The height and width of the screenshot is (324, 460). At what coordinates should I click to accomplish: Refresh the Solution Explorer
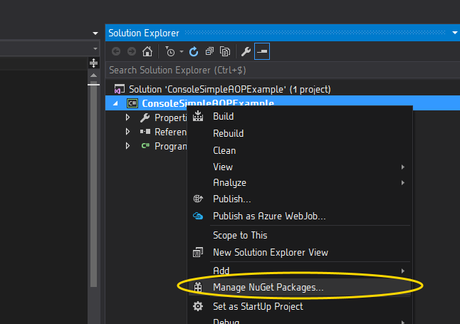194,52
